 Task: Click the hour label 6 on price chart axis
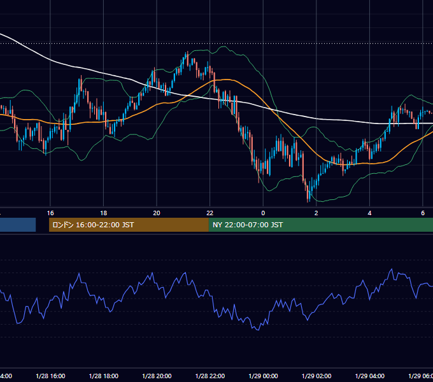pyautogui.click(x=423, y=213)
